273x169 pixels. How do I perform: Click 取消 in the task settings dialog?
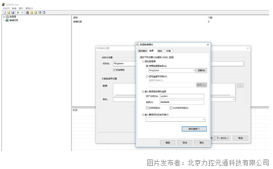pyautogui.click(x=240, y=138)
